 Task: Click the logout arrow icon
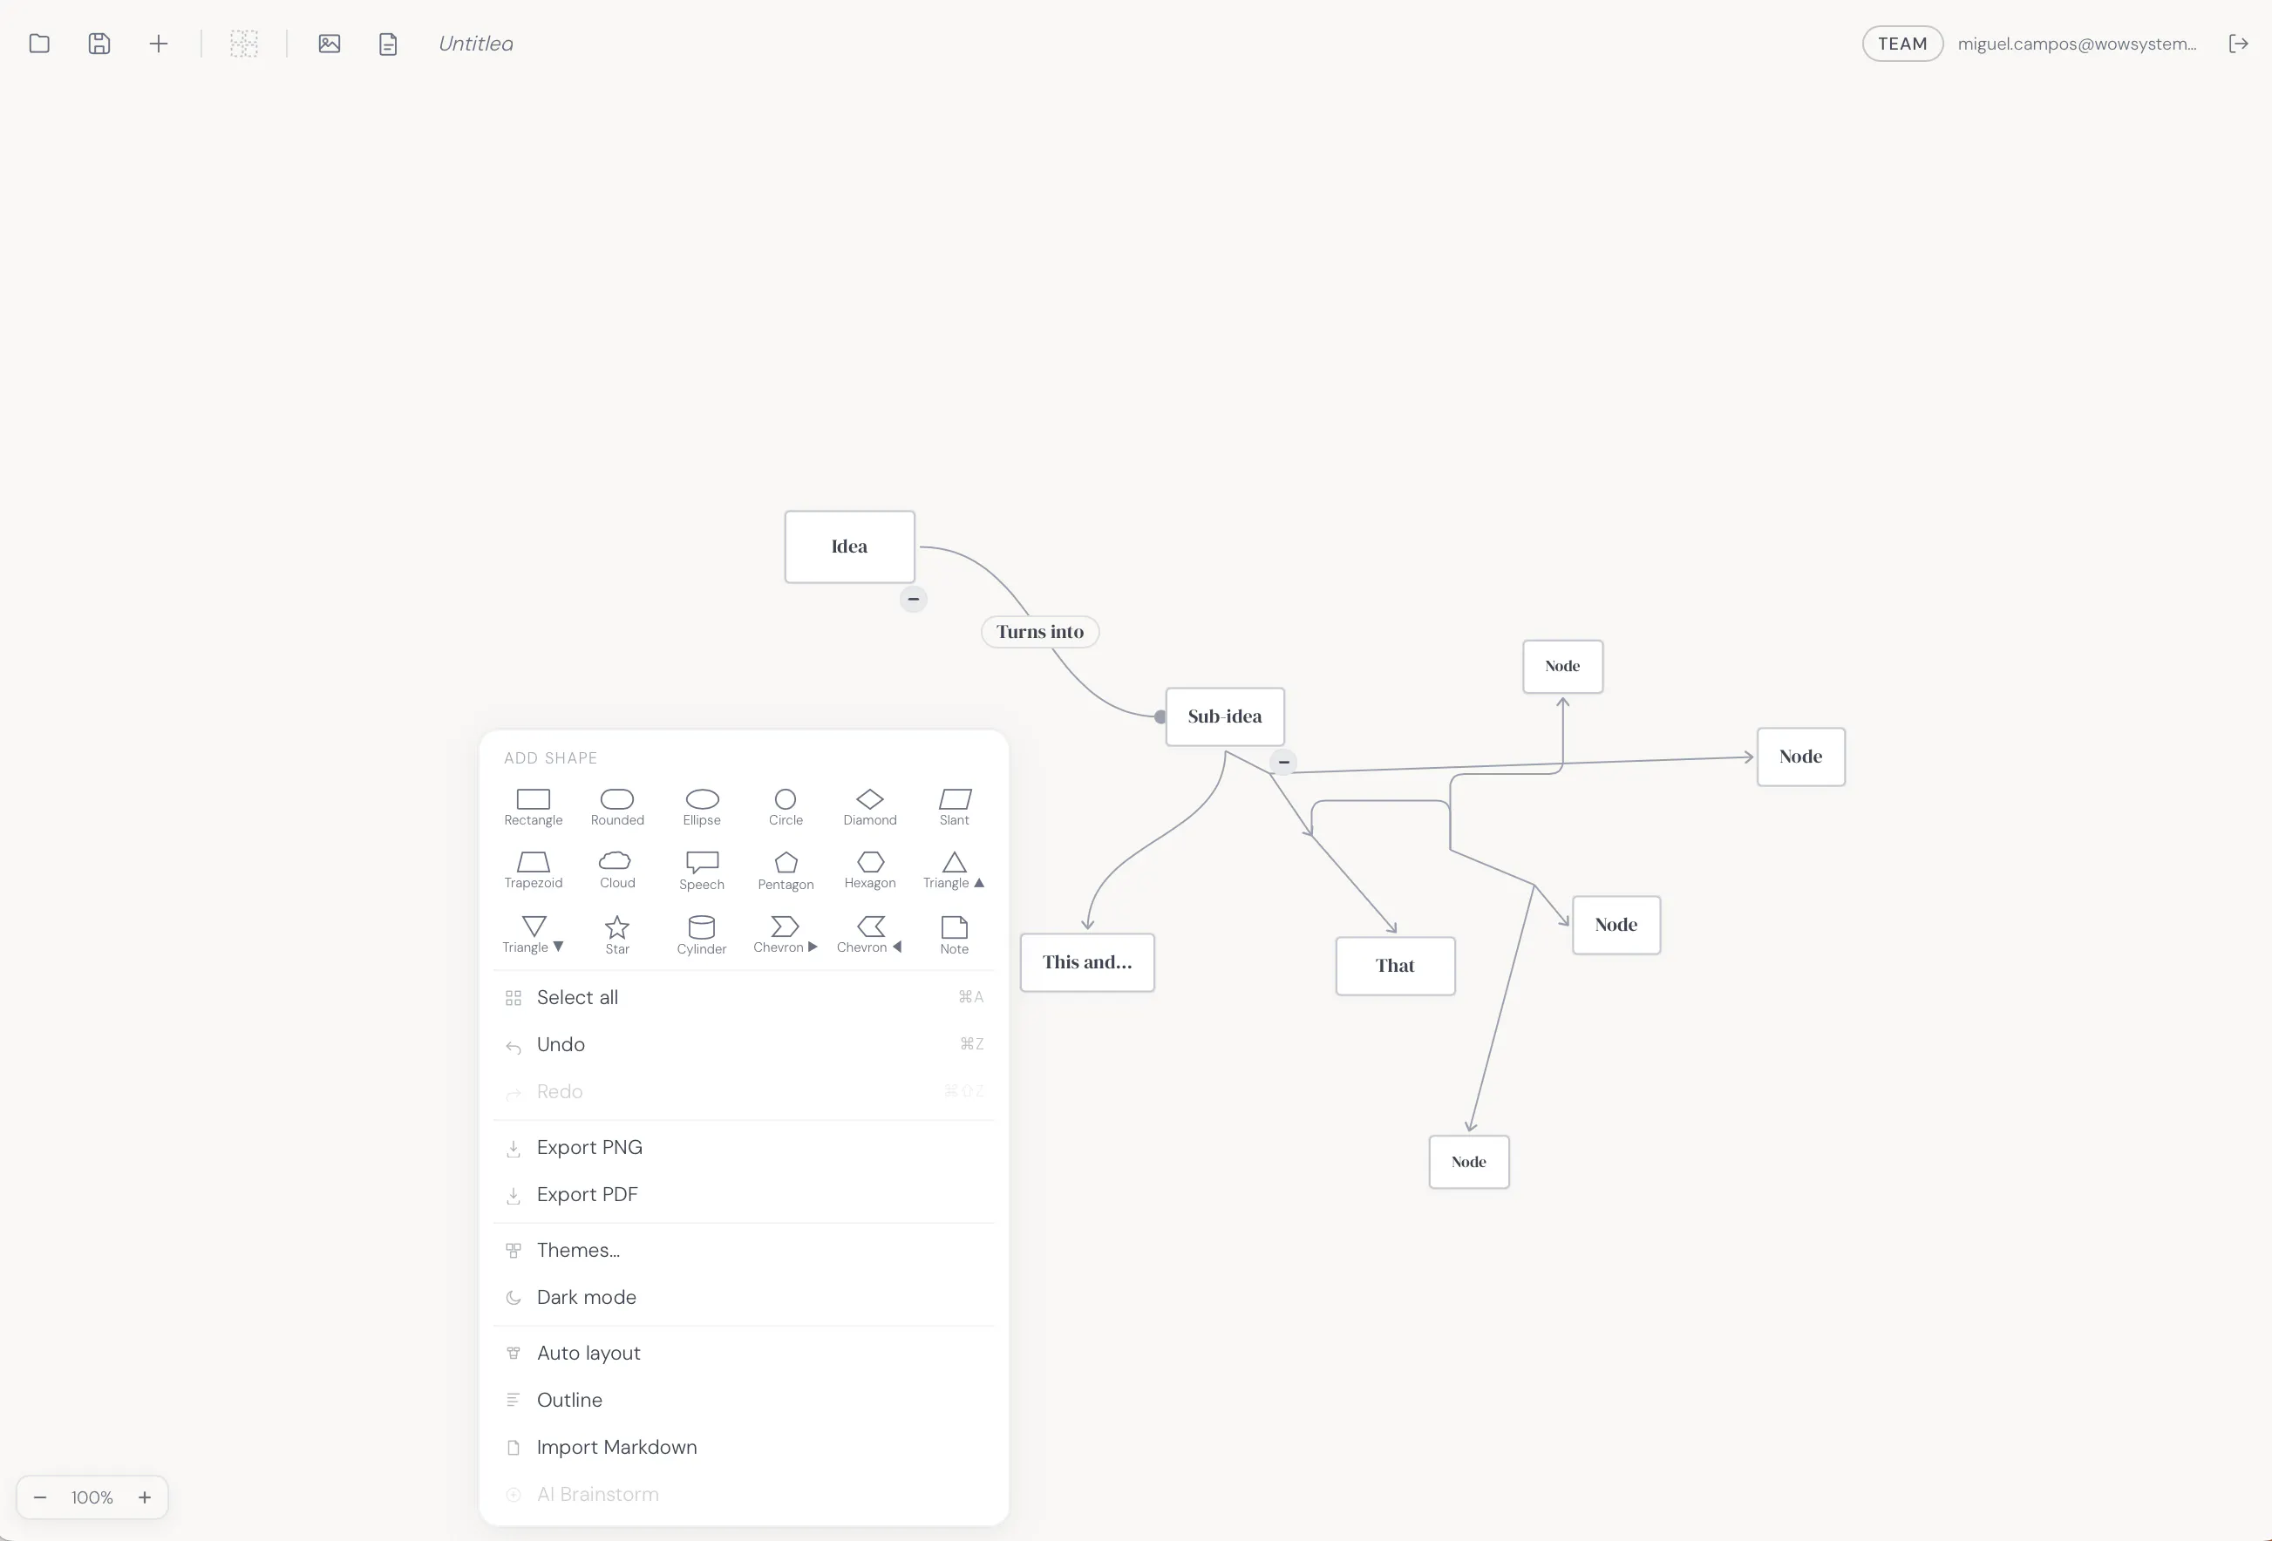pyautogui.click(x=2238, y=43)
